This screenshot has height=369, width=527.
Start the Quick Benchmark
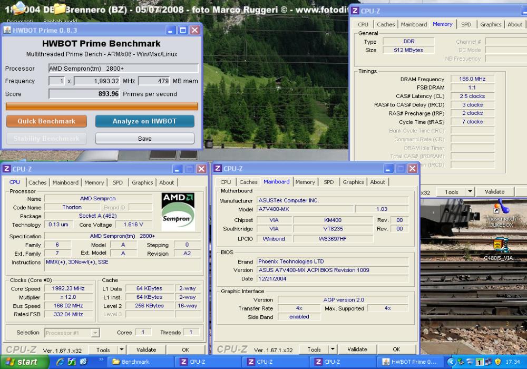46,121
